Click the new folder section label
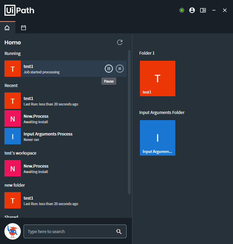The image size is (233, 244). (15, 185)
